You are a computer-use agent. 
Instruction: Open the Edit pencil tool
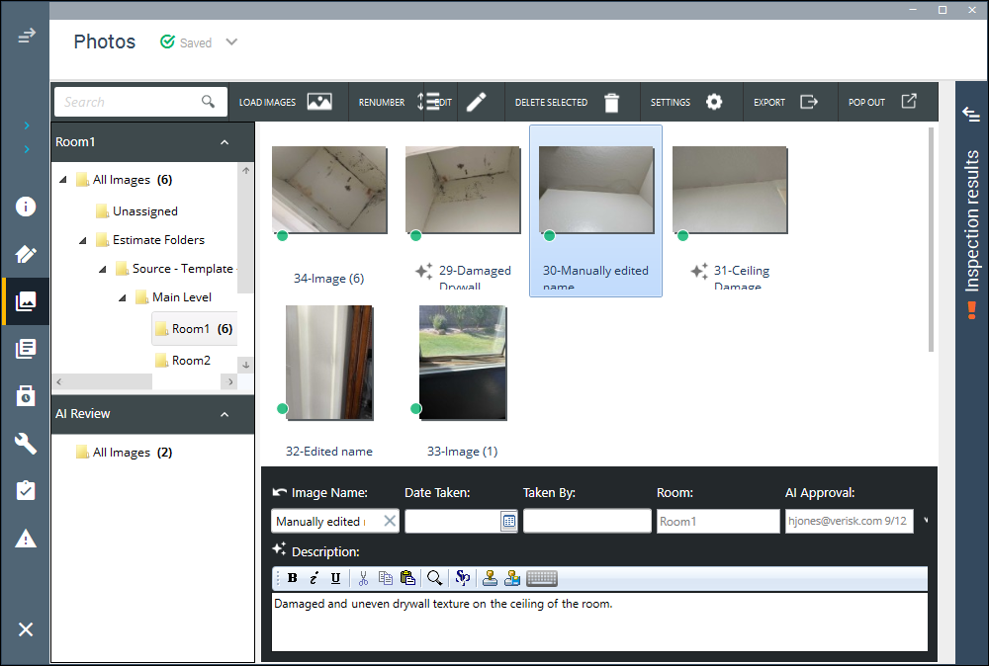pyautogui.click(x=477, y=102)
